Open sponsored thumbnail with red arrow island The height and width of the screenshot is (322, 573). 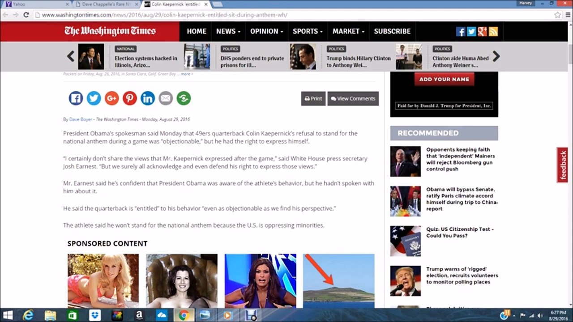click(x=338, y=281)
